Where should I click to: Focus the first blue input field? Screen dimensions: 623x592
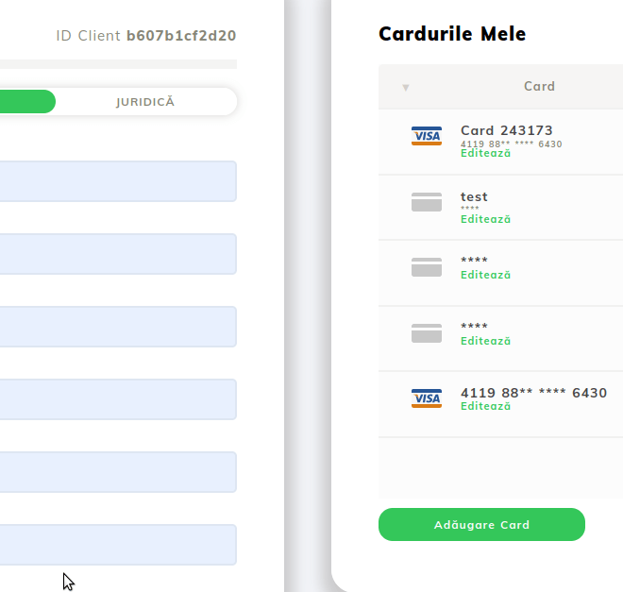pyautogui.click(x=117, y=181)
